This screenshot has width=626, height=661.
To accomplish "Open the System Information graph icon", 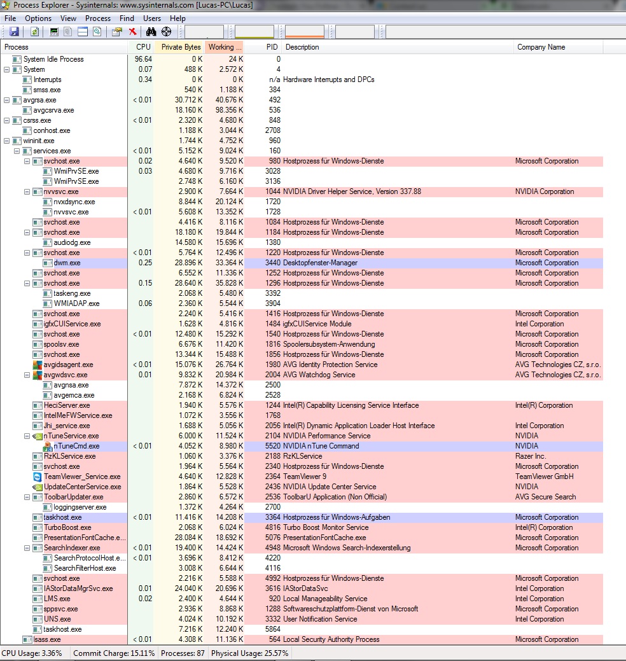I will click(54, 32).
